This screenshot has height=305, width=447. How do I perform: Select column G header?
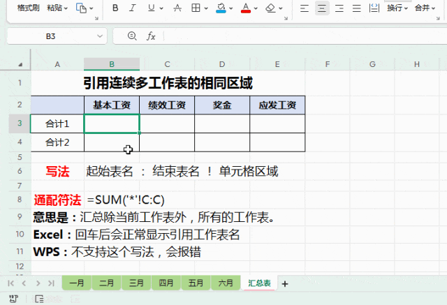click(x=372, y=64)
